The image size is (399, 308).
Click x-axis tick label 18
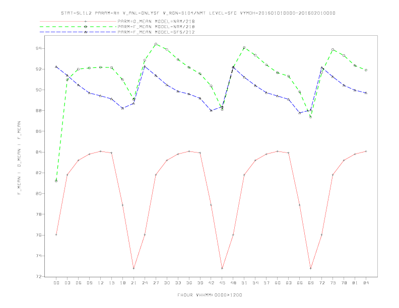tap(122, 283)
